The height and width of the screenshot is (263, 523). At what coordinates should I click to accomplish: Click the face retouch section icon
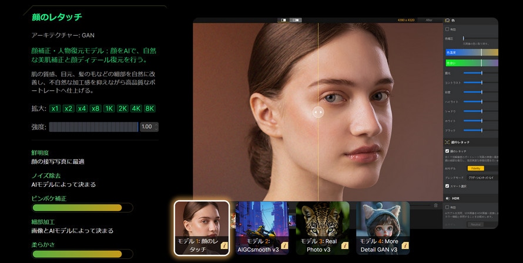(447, 142)
